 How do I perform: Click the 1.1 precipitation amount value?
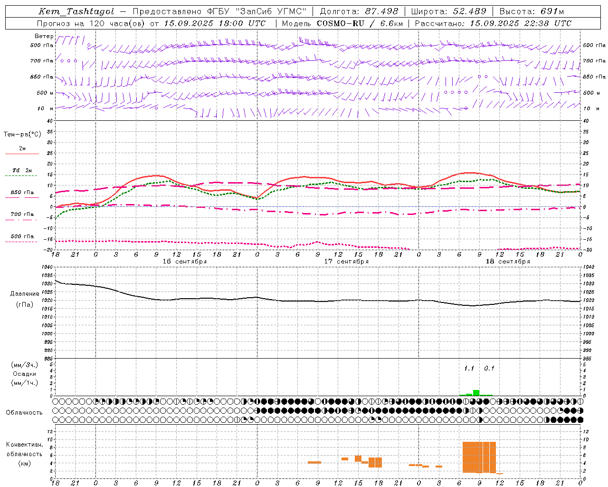[x=469, y=368]
